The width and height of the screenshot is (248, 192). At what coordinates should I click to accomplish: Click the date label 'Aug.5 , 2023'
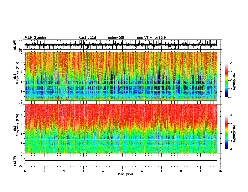click(x=87, y=38)
